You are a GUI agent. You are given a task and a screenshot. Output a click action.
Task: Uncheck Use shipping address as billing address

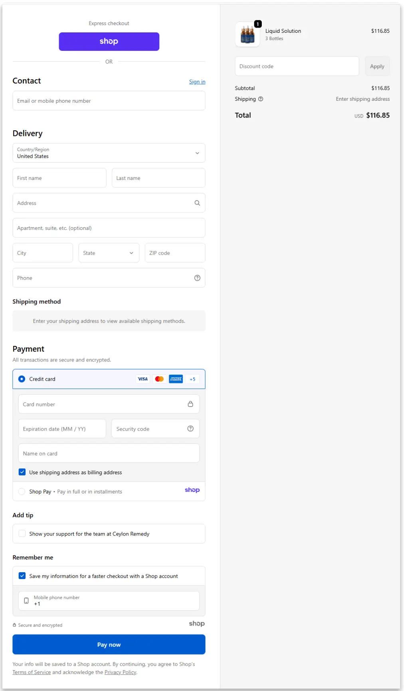[22, 472]
